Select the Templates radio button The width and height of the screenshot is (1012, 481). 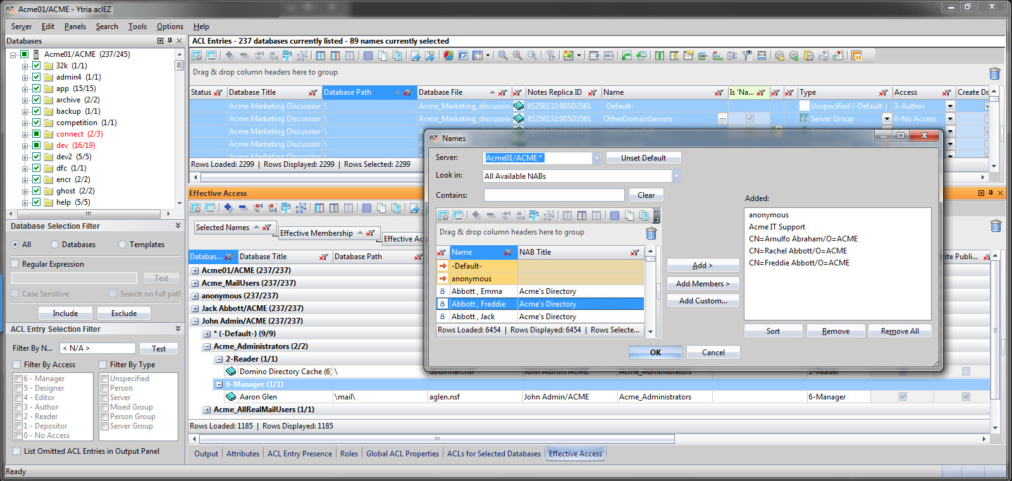point(123,244)
